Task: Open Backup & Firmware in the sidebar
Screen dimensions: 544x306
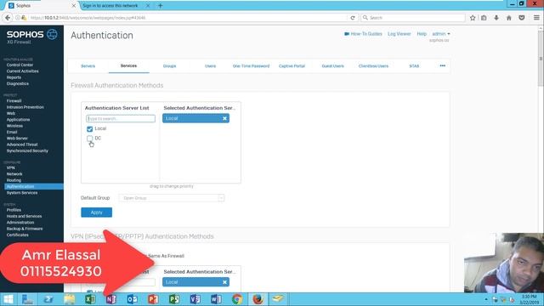Action: click(25, 229)
